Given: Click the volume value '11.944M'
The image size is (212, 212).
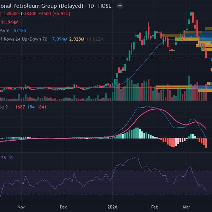Looking at the screenshot, I should click(x=10, y=22).
